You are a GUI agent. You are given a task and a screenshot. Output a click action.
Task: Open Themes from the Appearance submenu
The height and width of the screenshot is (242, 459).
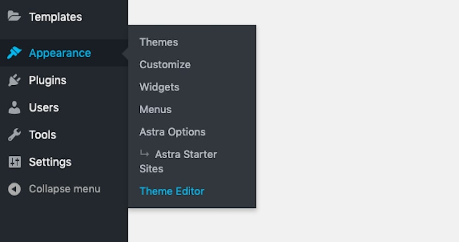[x=159, y=42]
